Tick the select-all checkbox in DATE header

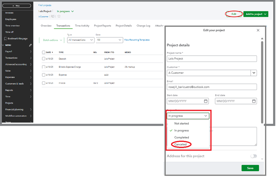point(44,52)
